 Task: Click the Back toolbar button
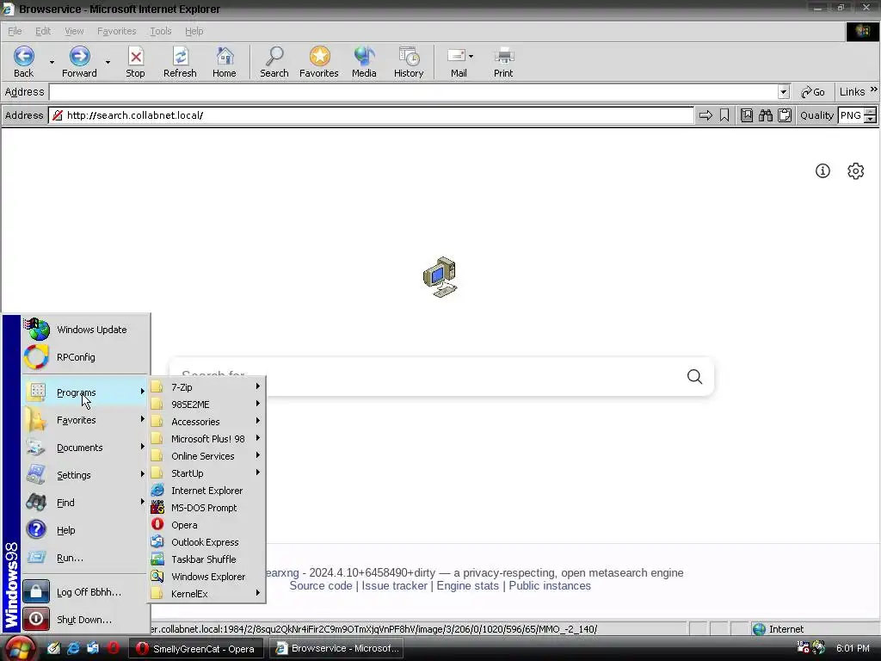pyautogui.click(x=23, y=62)
